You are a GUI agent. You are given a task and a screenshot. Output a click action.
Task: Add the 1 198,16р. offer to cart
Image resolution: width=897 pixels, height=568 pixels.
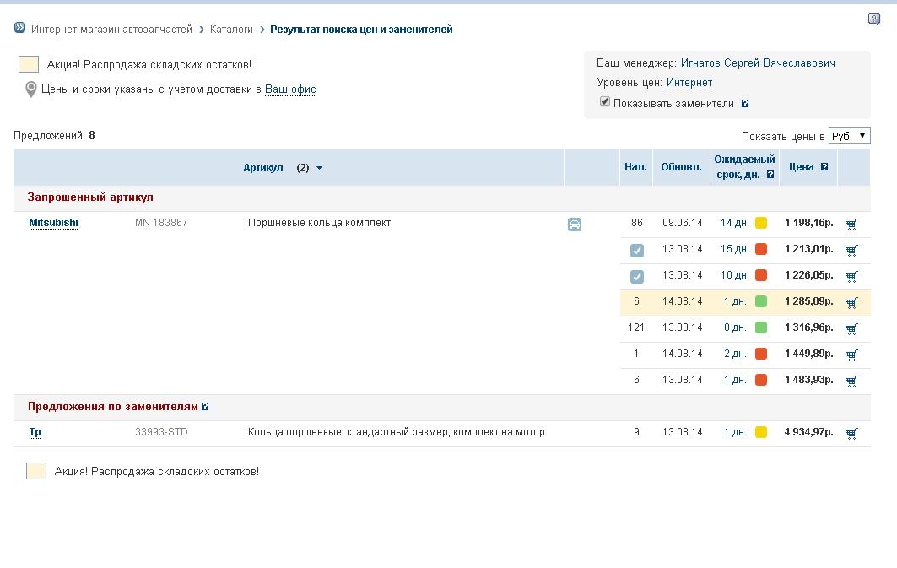(851, 224)
